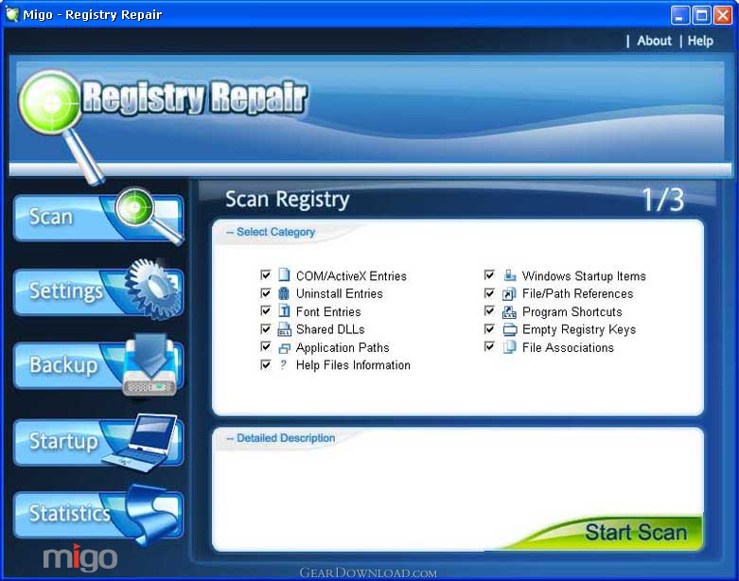Toggle Empty Registry Keys checkbox
This screenshot has width=739, height=581.
pyautogui.click(x=490, y=329)
